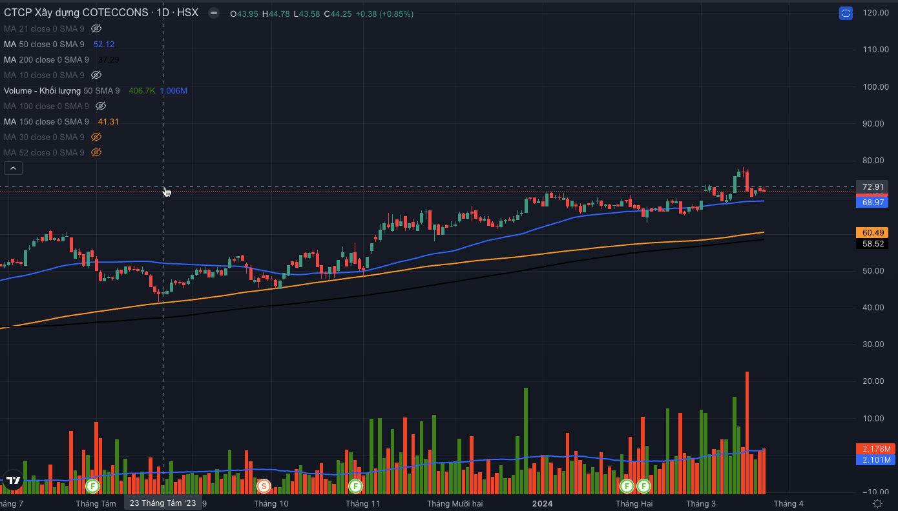Click the blue MA price label 68.97

pos(873,203)
